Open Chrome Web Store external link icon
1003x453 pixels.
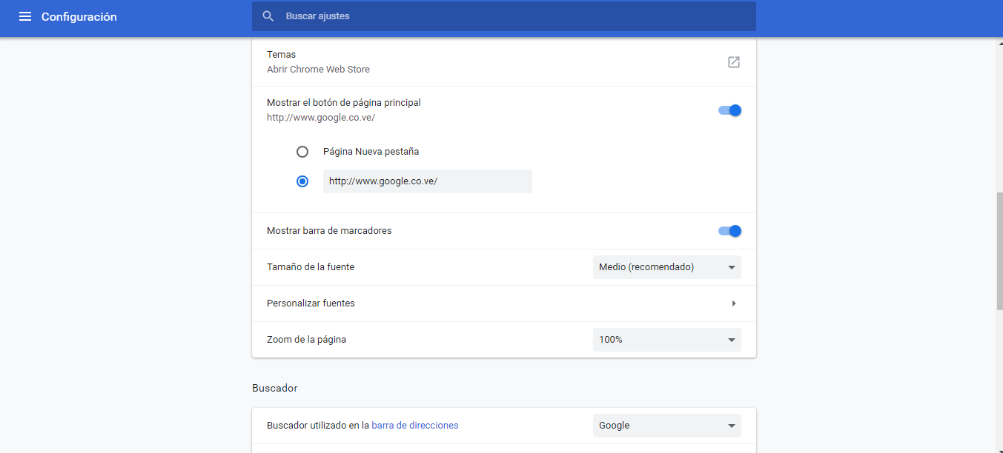[733, 62]
